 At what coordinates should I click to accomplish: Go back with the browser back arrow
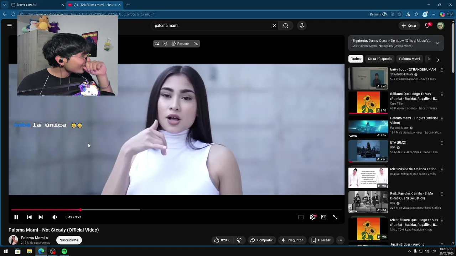pos(4,14)
